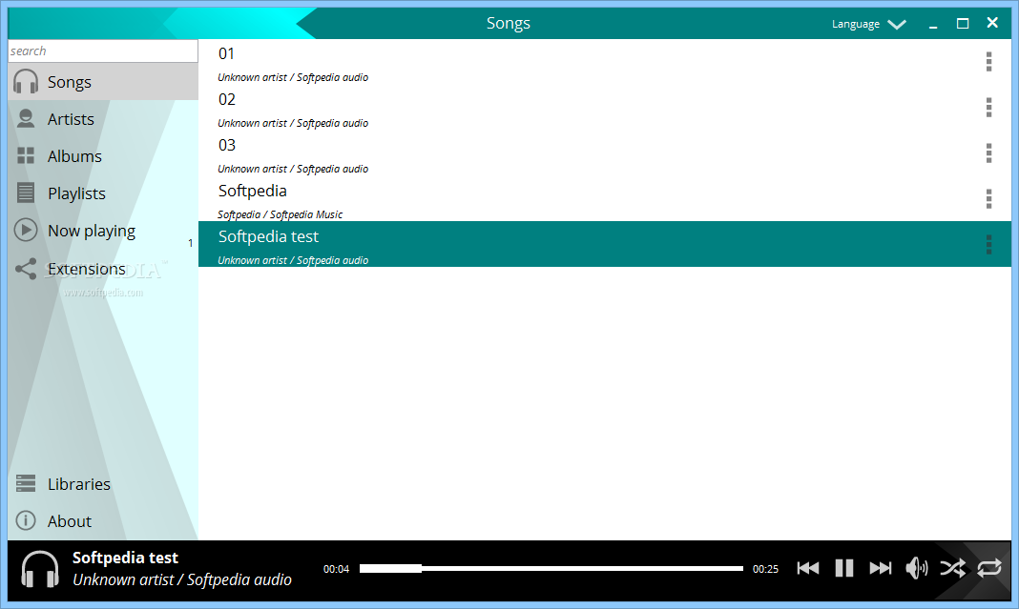1019x609 pixels.
Task: Open the Extensions section label
Action: point(87,269)
